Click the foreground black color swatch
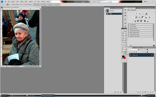 point(123,56)
